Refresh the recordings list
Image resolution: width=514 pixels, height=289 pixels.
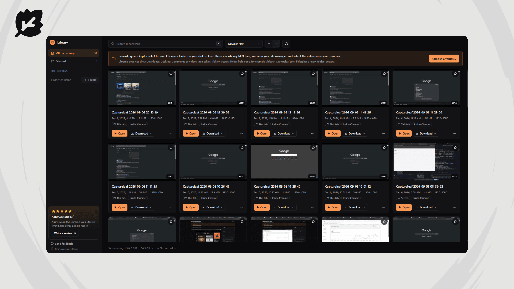(286, 44)
